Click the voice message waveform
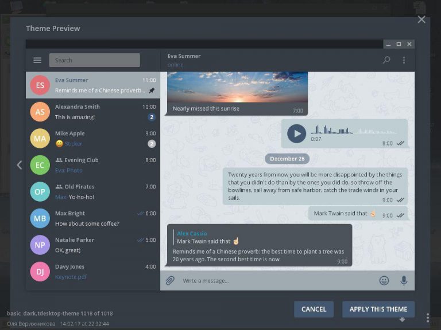This screenshot has height=330, width=441. click(x=354, y=130)
